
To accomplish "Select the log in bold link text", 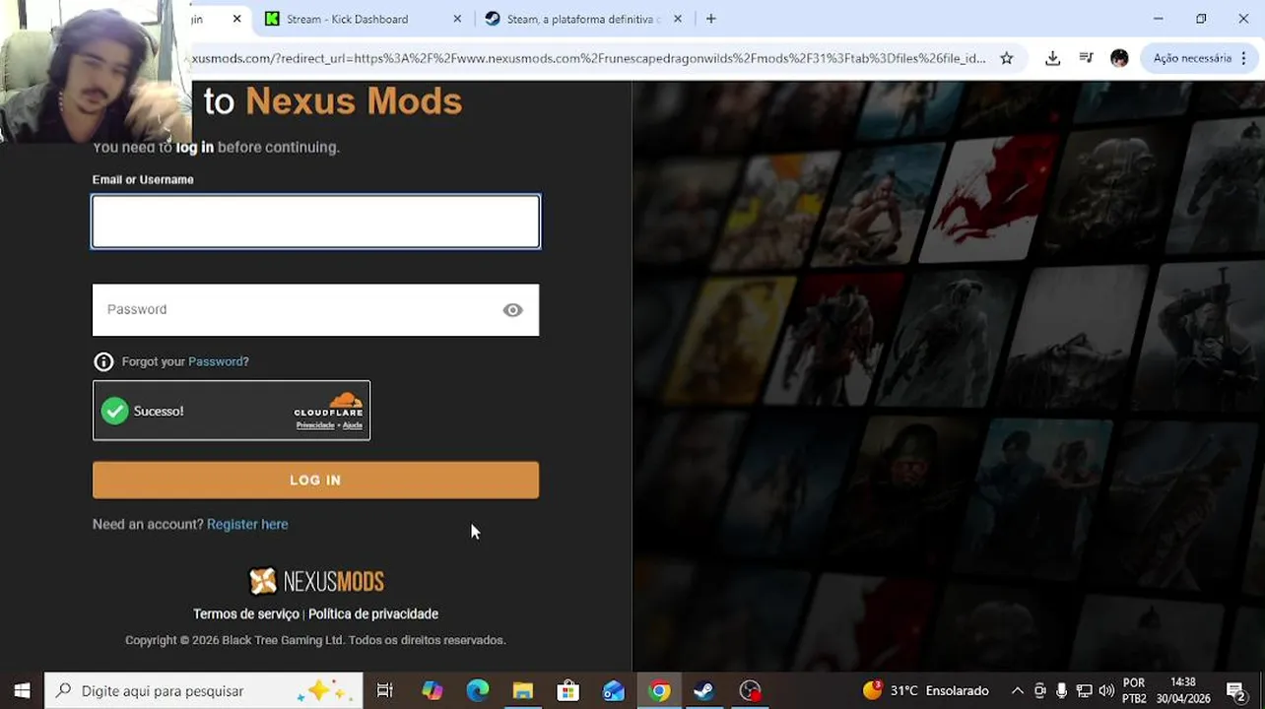I will pyautogui.click(x=194, y=147).
